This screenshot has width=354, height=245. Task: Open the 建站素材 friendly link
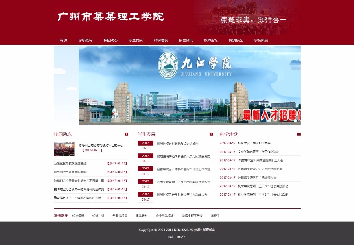142,216
